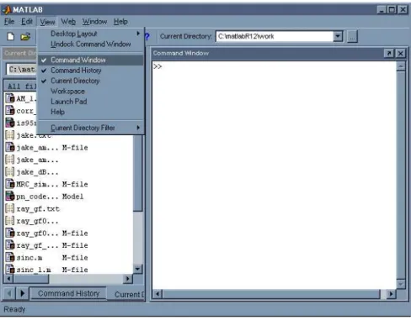The height and width of the screenshot is (320, 411).
Task: Click Command Window vertical scrollbar up arrow
Action: [401, 66]
